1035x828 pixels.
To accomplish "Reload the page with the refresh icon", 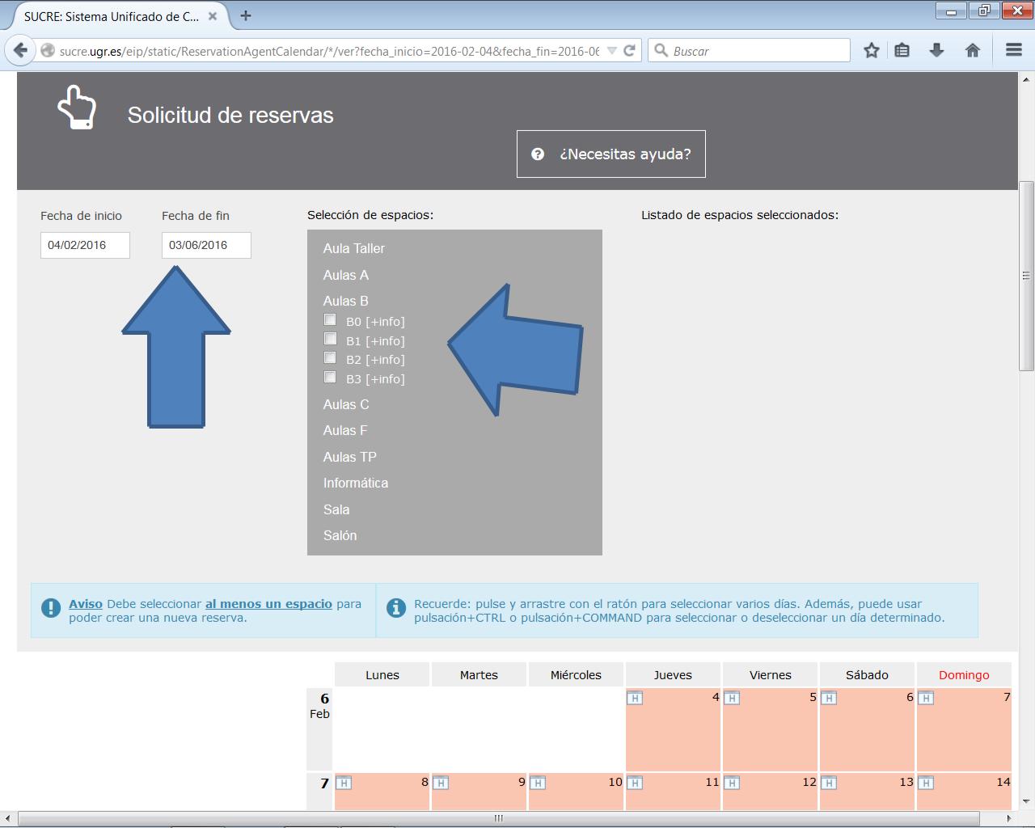I will (x=630, y=50).
